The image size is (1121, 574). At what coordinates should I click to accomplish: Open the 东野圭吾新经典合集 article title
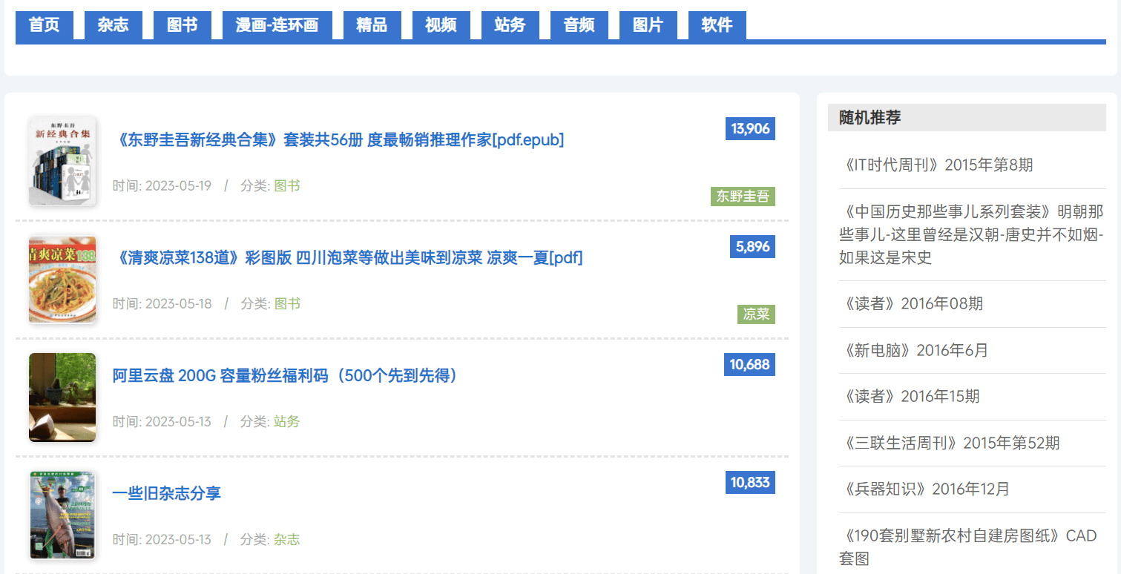338,140
